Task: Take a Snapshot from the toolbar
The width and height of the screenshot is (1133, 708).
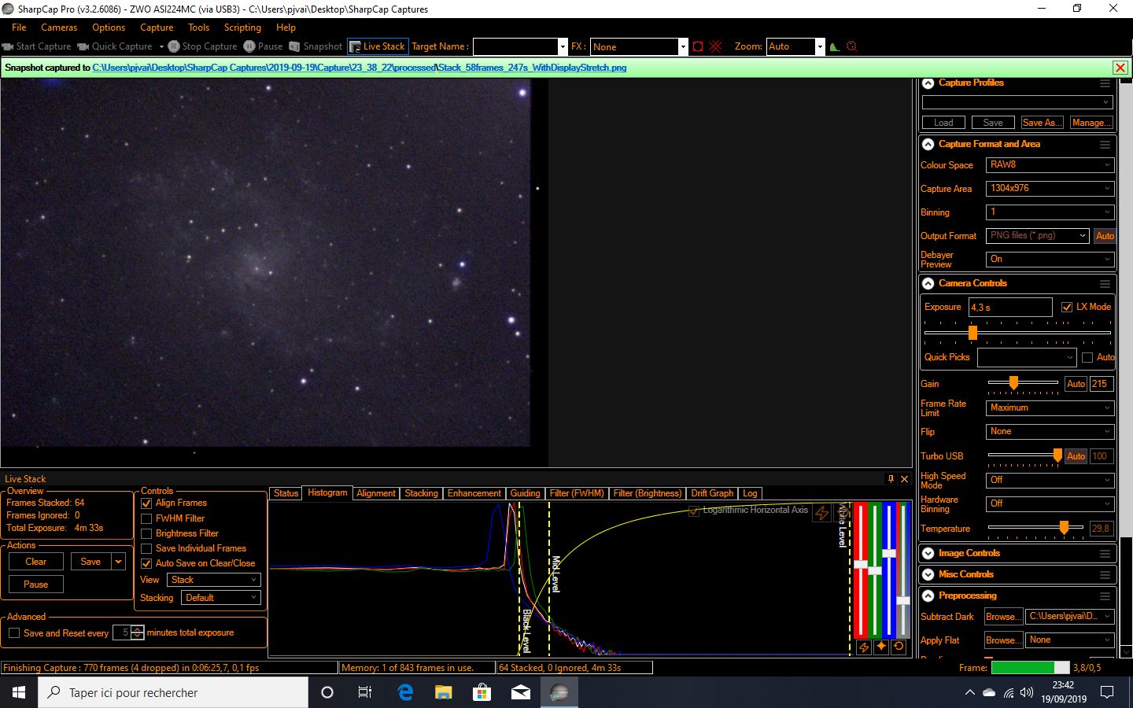Action: tap(316, 46)
